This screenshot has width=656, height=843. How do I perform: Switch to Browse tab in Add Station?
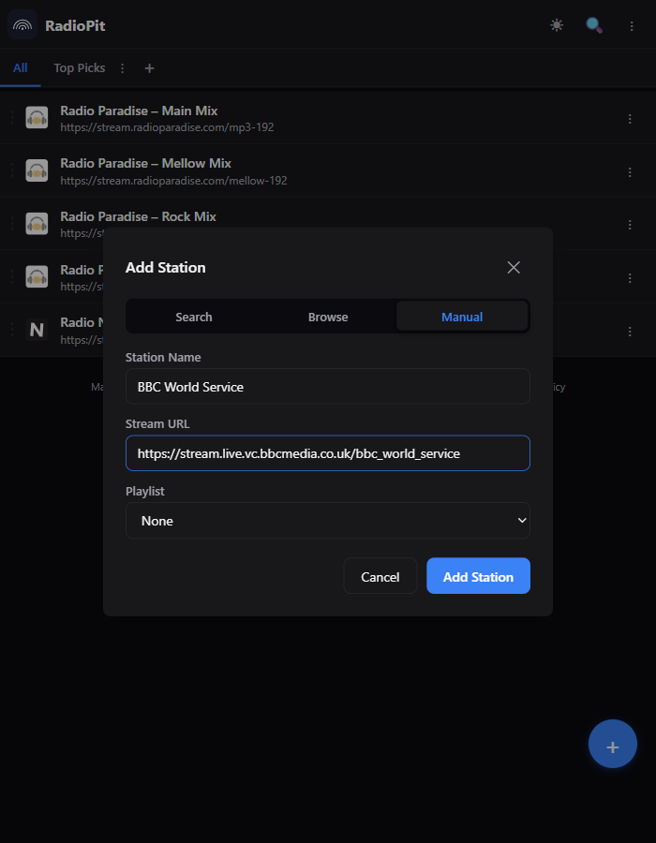[328, 317]
